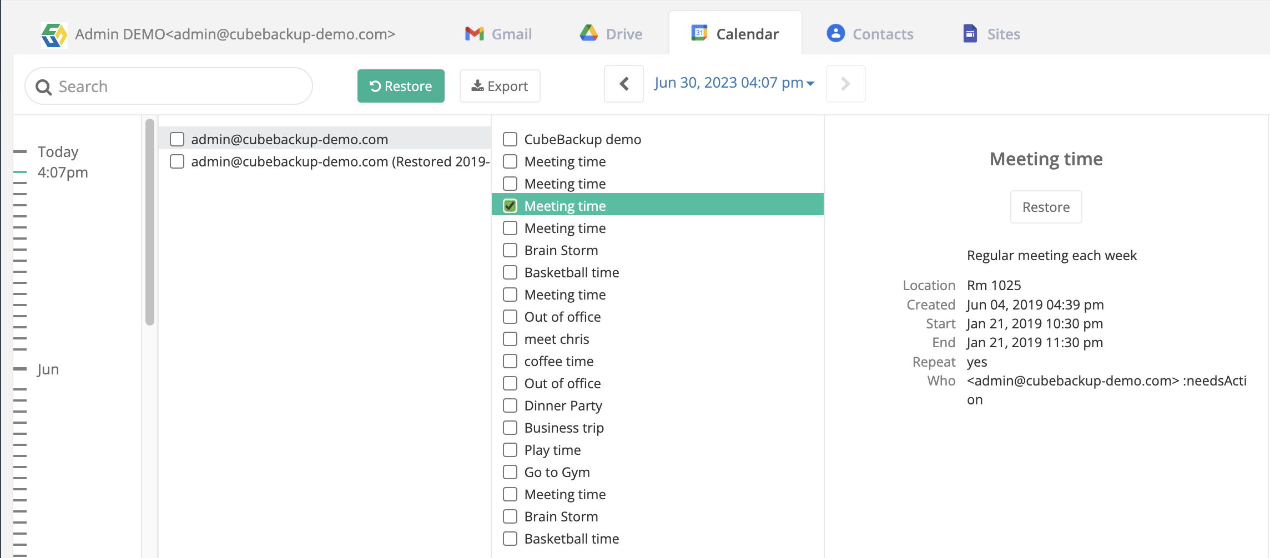Screen dimensions: 1270x558
Task: Click the green Restore button in the toolbar
Action: [401, 86]
